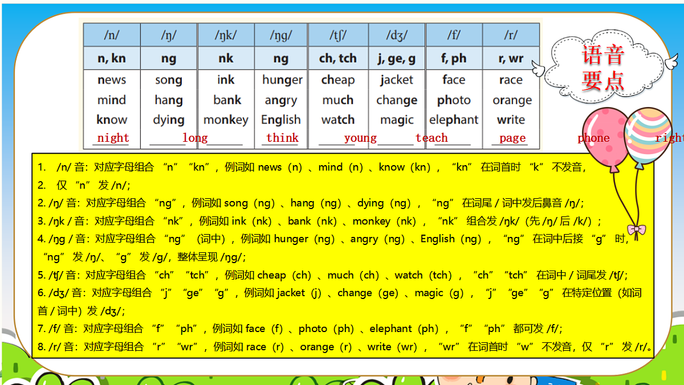
Task: Click the word 'news' in the table
Action: click(112, 80)
